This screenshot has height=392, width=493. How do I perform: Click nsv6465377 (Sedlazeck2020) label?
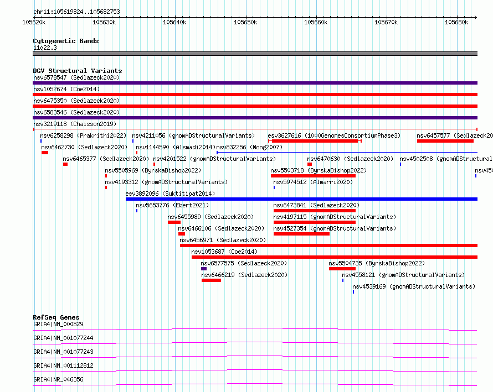[x=106, y=159]
